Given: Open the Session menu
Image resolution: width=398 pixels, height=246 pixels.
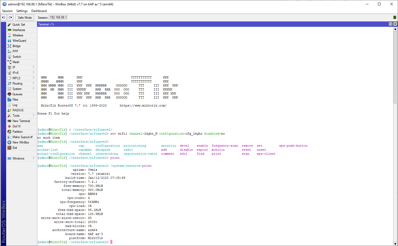Looking at the screenshot, I should (7, 11).
